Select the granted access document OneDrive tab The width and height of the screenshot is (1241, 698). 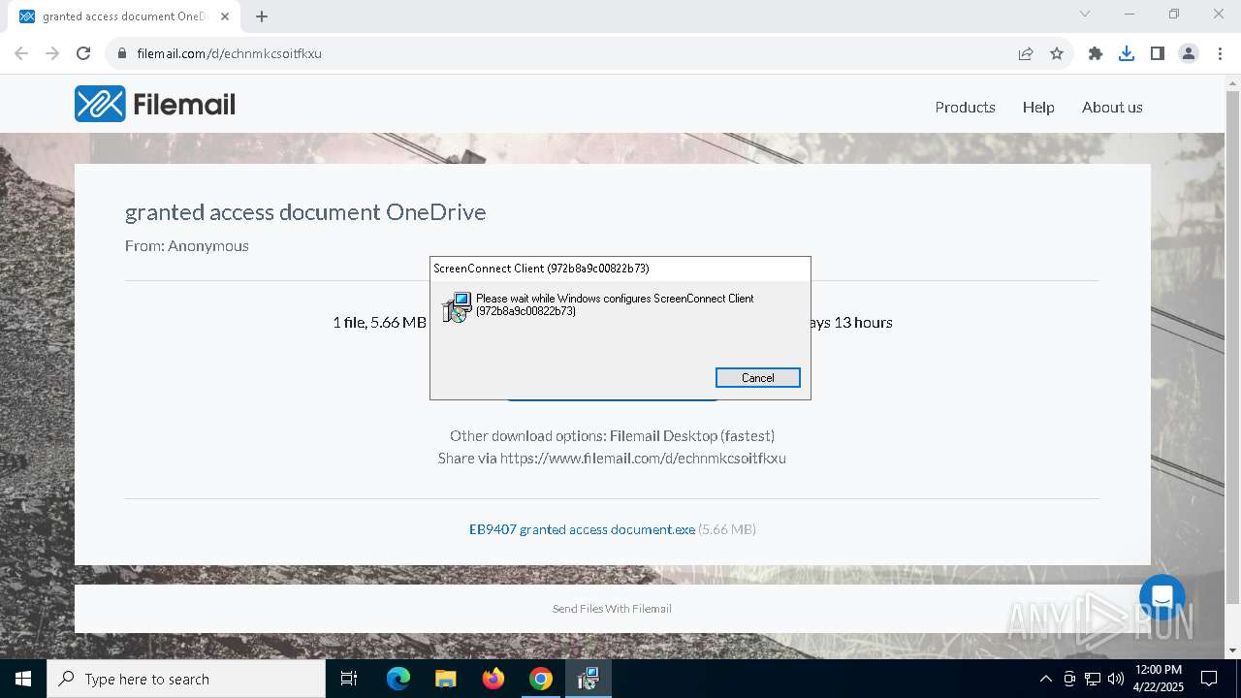(124, 16)
